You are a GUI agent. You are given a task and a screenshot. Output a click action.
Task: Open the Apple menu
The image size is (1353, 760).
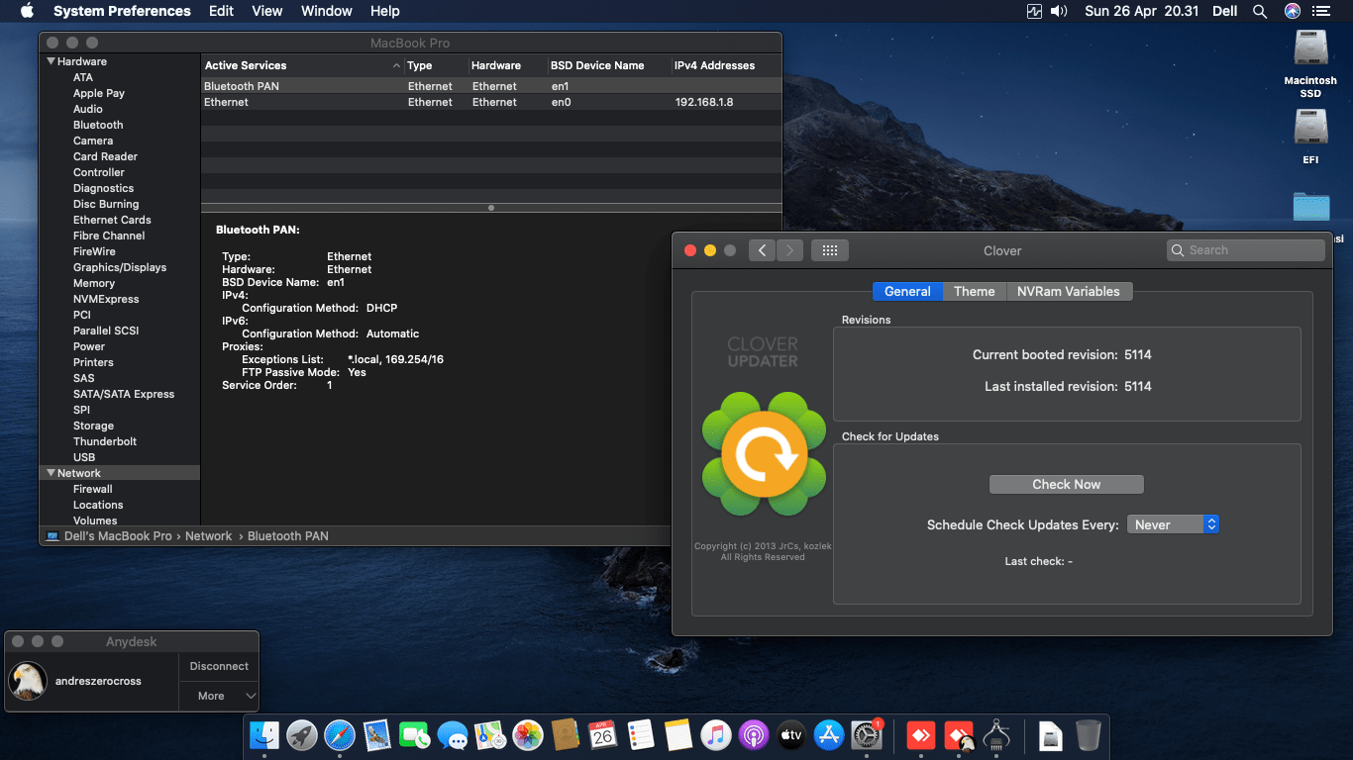pos(27,11)
